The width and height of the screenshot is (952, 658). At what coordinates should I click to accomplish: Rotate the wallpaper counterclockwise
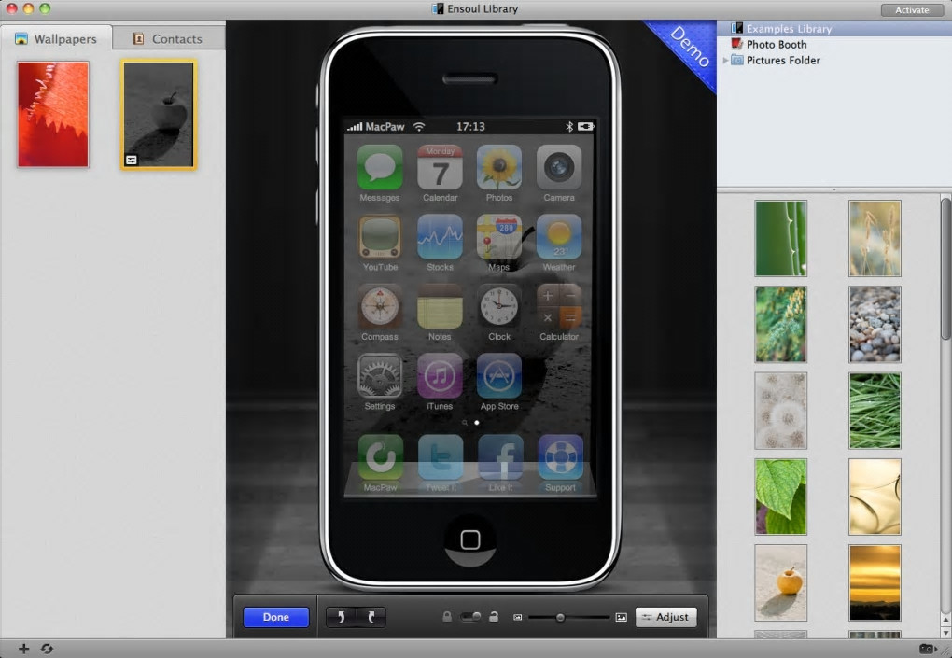(342, 617)
